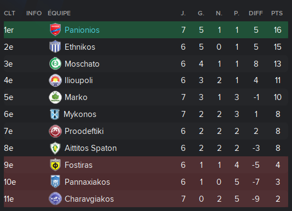
Task: Click the Proodeftiki red crest
Action: tap(55, 131)
